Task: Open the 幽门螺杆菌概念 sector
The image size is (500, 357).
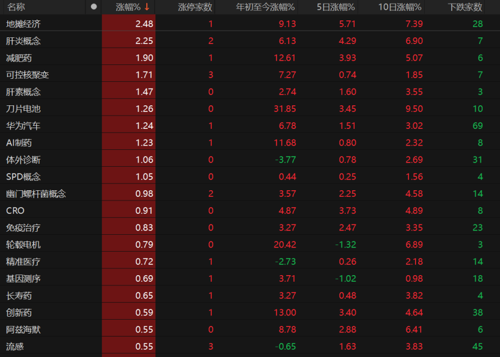Action: pyautogui.click(x=250, y=193)
